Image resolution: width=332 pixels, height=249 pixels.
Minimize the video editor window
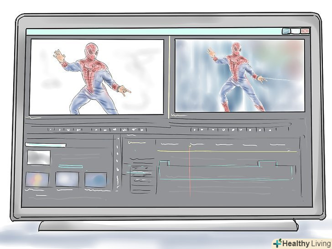pyautogui.click(x=286, y=31)
